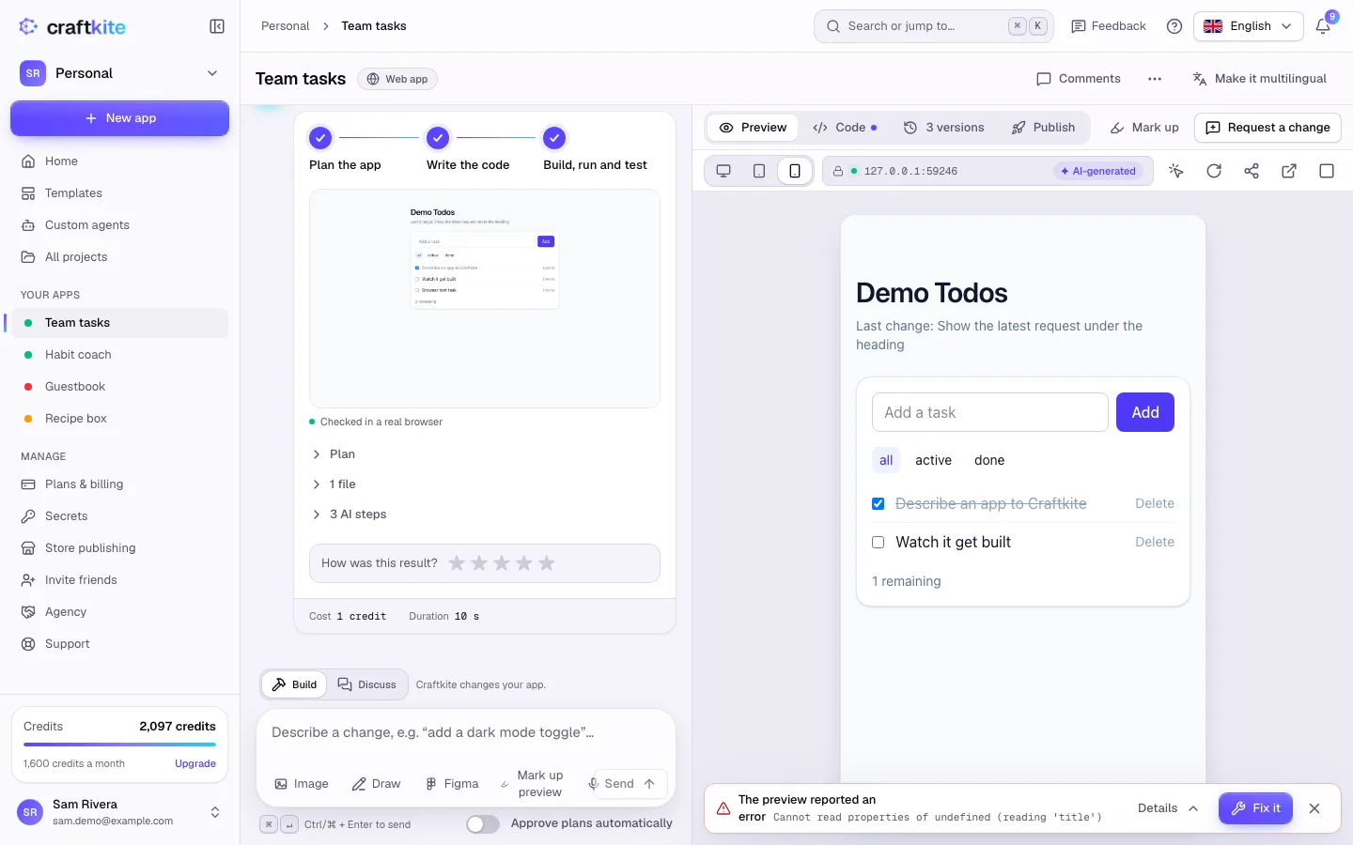Click the Fix it button

(x=1255, y=808)
